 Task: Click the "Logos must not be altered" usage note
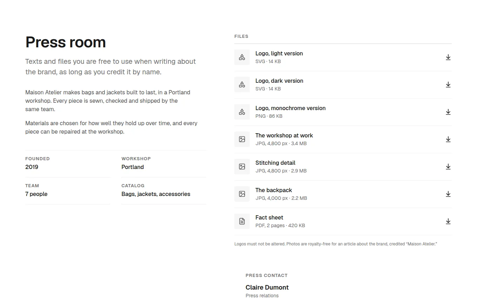coord(336,244)
